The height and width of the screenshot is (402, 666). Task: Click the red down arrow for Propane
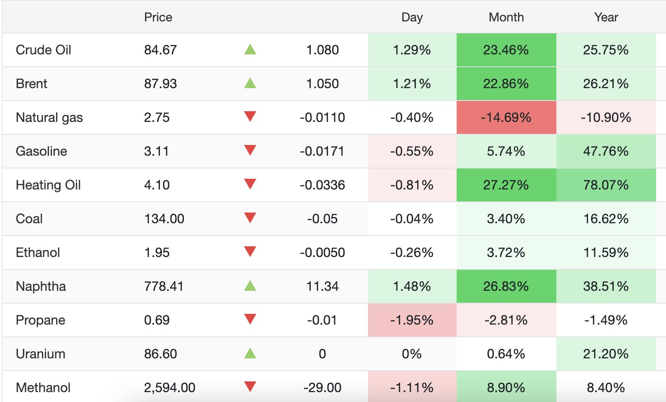coord(250,319)
